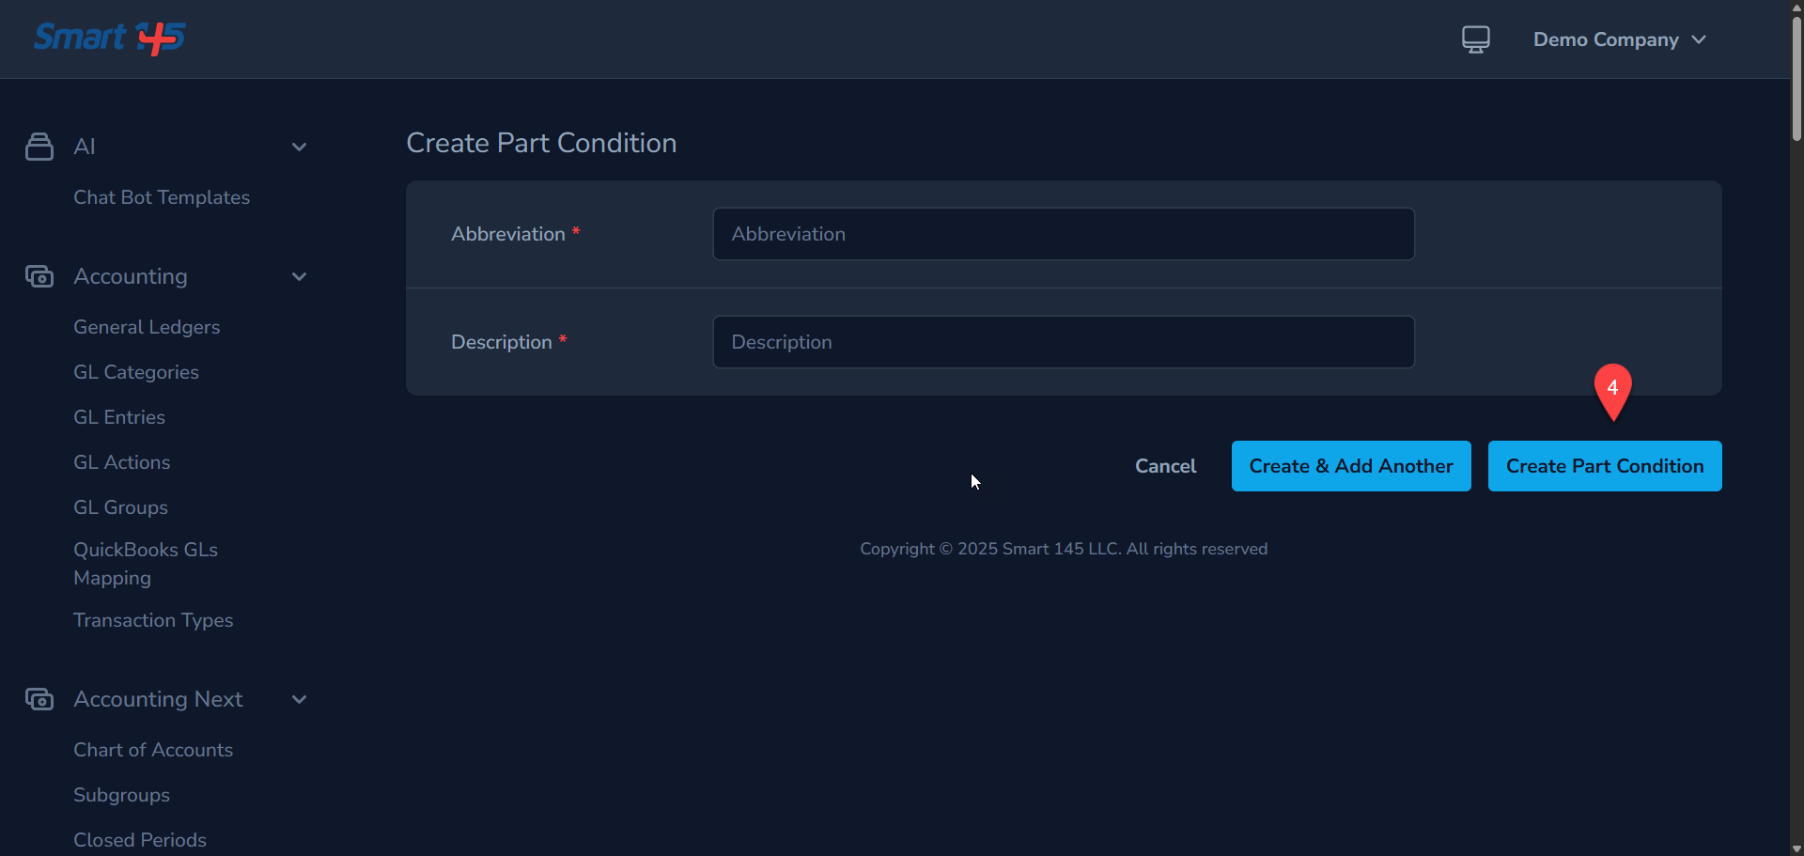
Task: Click the Smart 145 logo
Action: tap(110, 39)
